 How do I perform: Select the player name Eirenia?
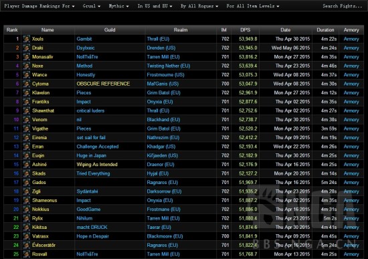[39, 138]
